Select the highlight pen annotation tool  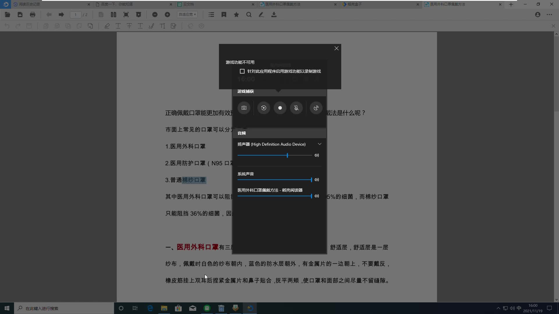[x=107, y=26]
